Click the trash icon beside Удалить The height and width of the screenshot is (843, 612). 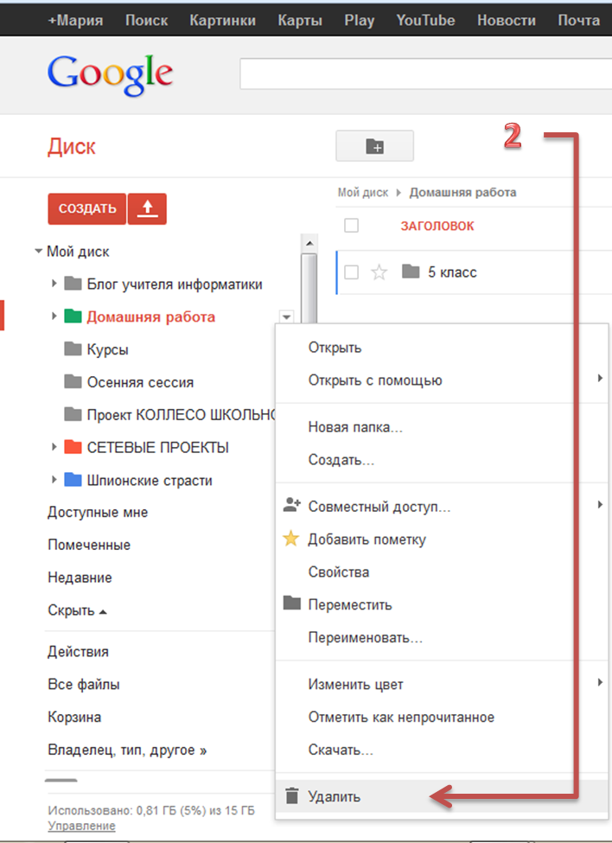tap(292, 795)
